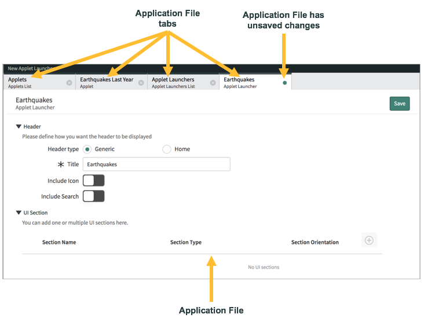Screen dimensions: 424x325
Task: Enable the Include Icon switch
Action: (x=93, y=181)
